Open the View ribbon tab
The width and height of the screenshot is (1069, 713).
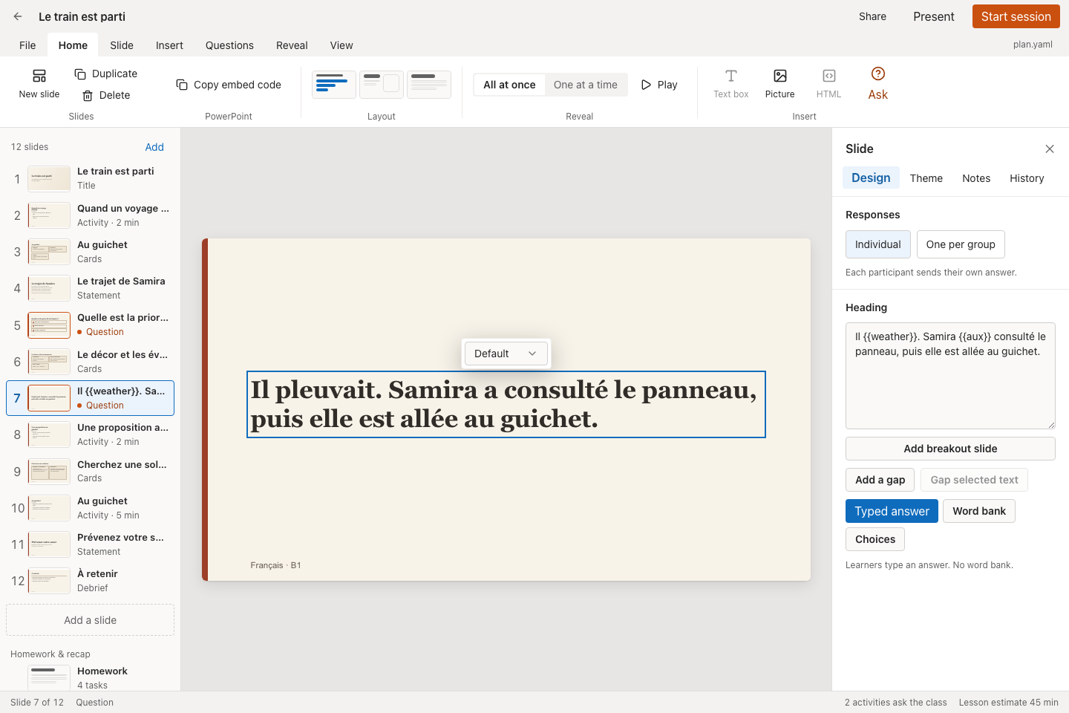pos(341,45)
